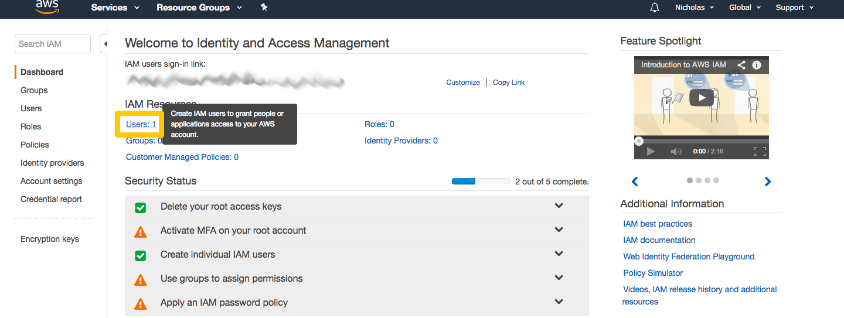Focus the Search IAM input field
Screen dimensions: 844x318
coord(53,44)
